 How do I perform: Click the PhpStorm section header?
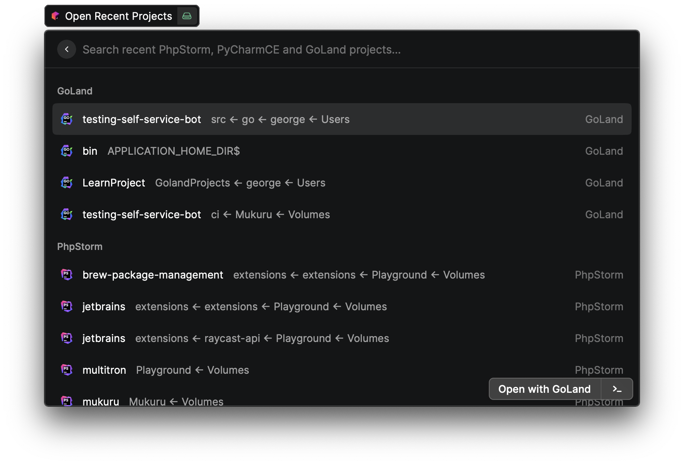click(x=80, y=246)
